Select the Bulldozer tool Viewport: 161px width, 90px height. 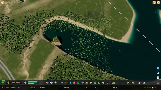(x=113, y=83)
